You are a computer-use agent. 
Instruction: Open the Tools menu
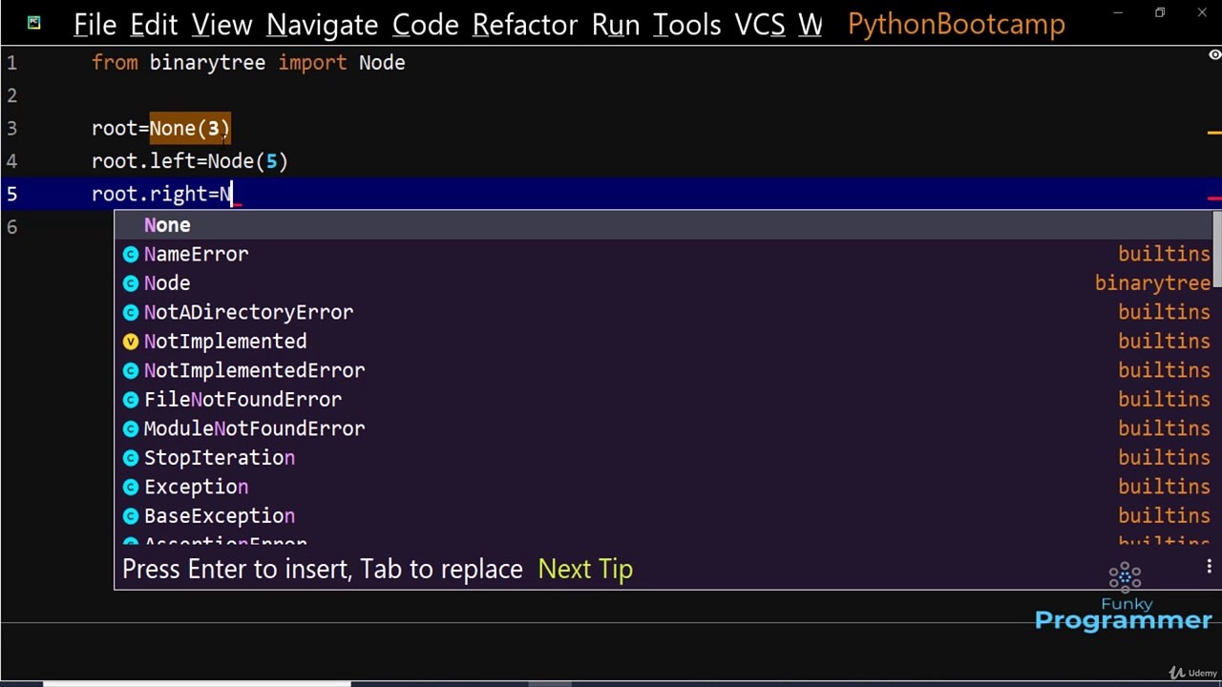point(686,25)
